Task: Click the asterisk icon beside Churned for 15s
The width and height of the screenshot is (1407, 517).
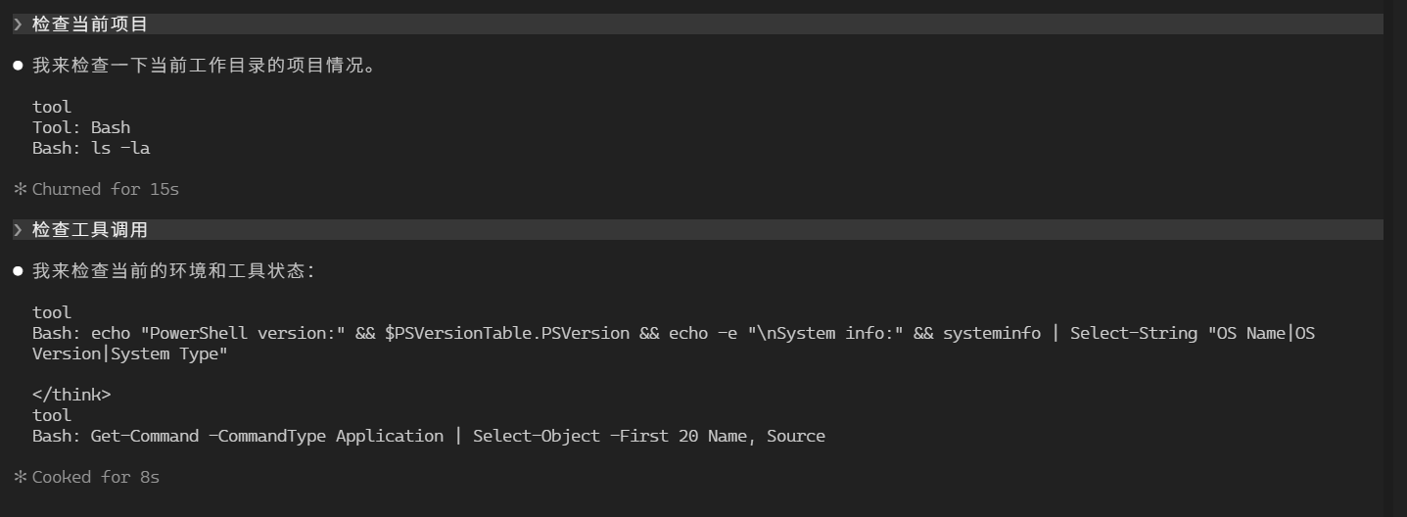Action: 19,189
